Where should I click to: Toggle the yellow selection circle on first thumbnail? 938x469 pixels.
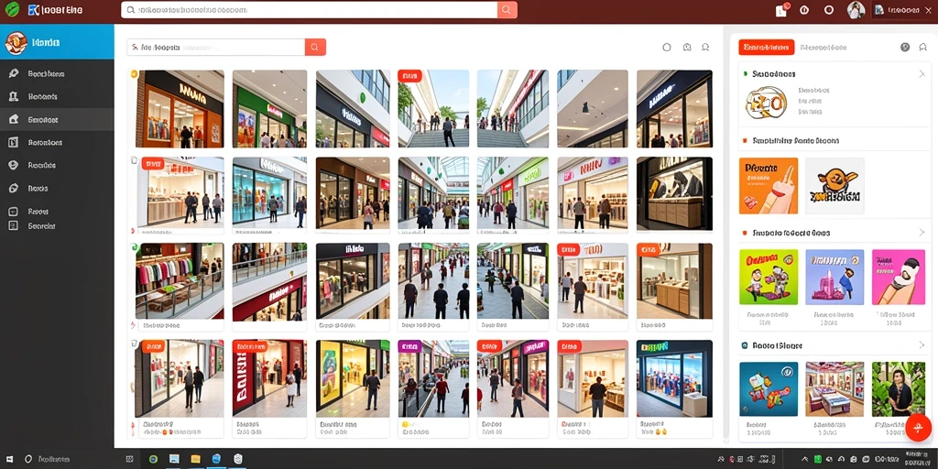pos(134,74)
